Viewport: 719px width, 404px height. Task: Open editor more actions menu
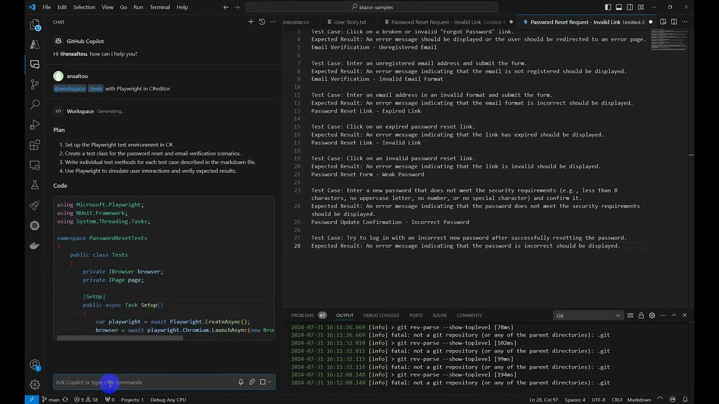[x=685, y=22]
